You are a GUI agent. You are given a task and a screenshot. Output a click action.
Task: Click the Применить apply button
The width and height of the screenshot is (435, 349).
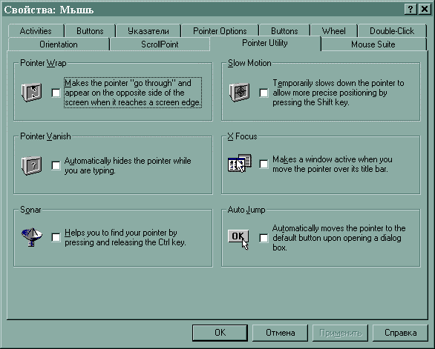tap(341, 333)
